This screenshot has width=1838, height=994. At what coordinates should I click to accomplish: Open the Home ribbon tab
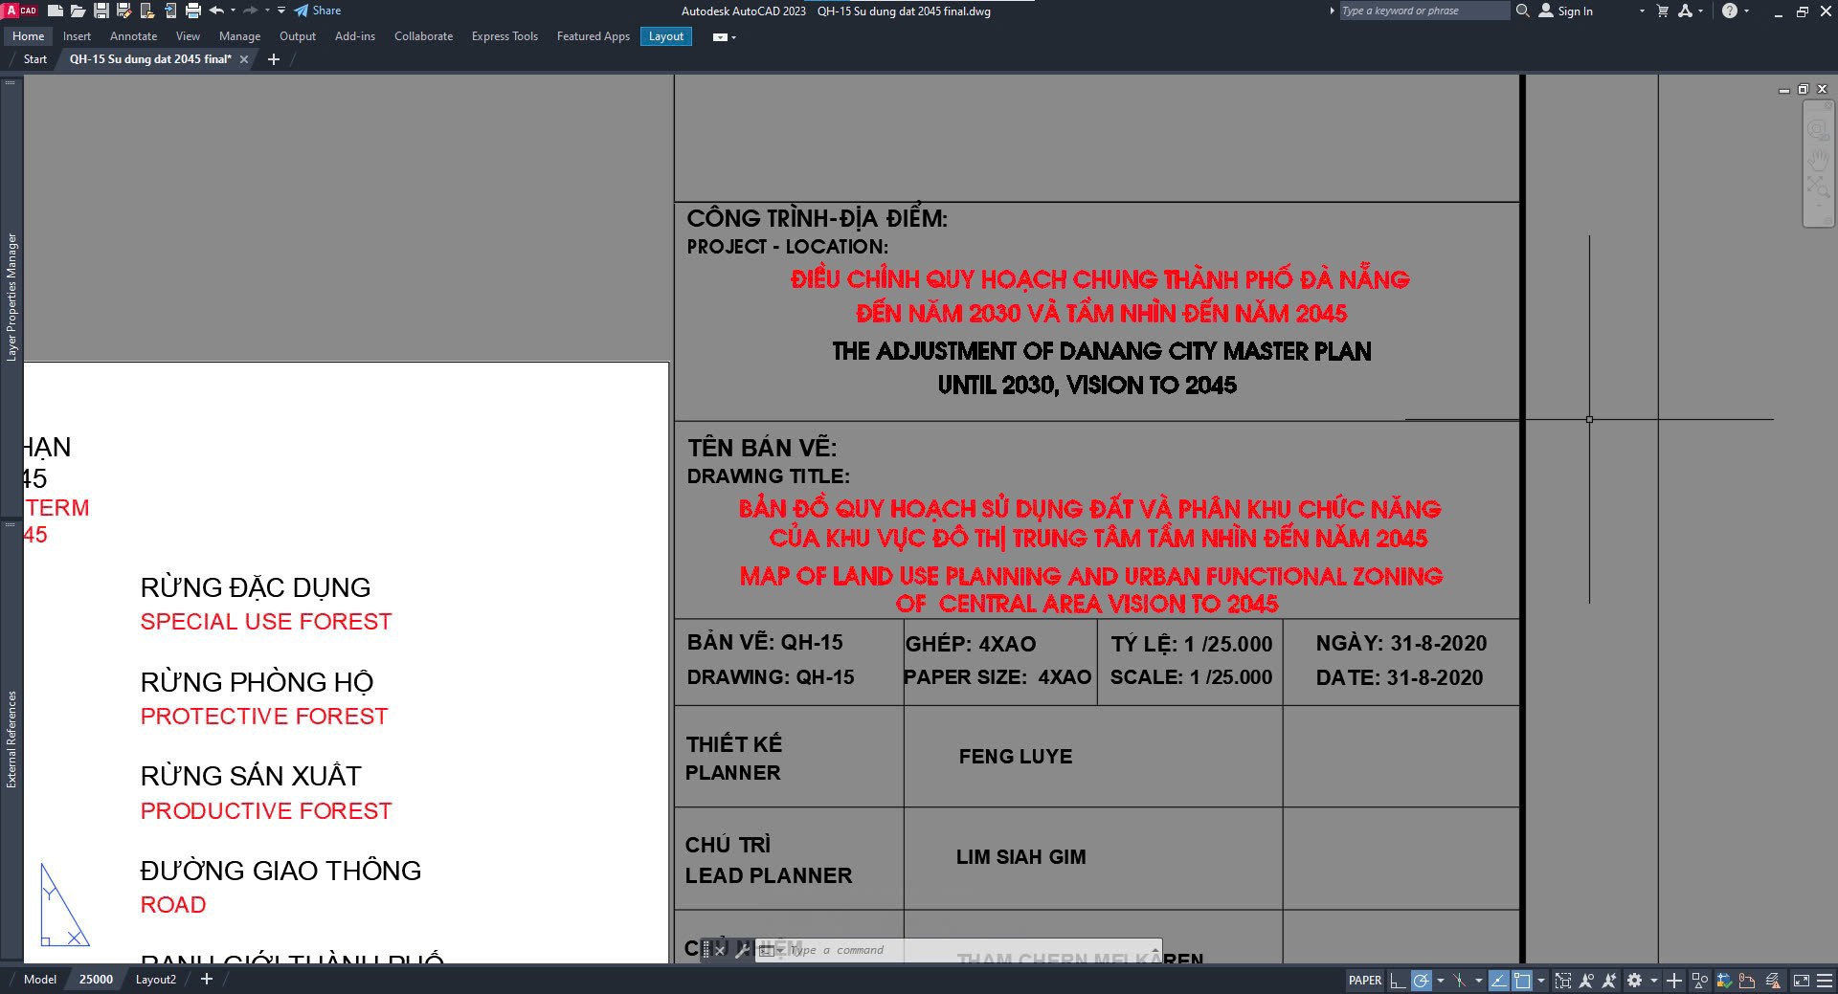click(29, 36)
